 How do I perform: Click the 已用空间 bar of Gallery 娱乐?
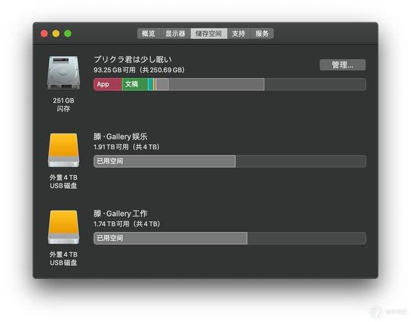[164, 161]
